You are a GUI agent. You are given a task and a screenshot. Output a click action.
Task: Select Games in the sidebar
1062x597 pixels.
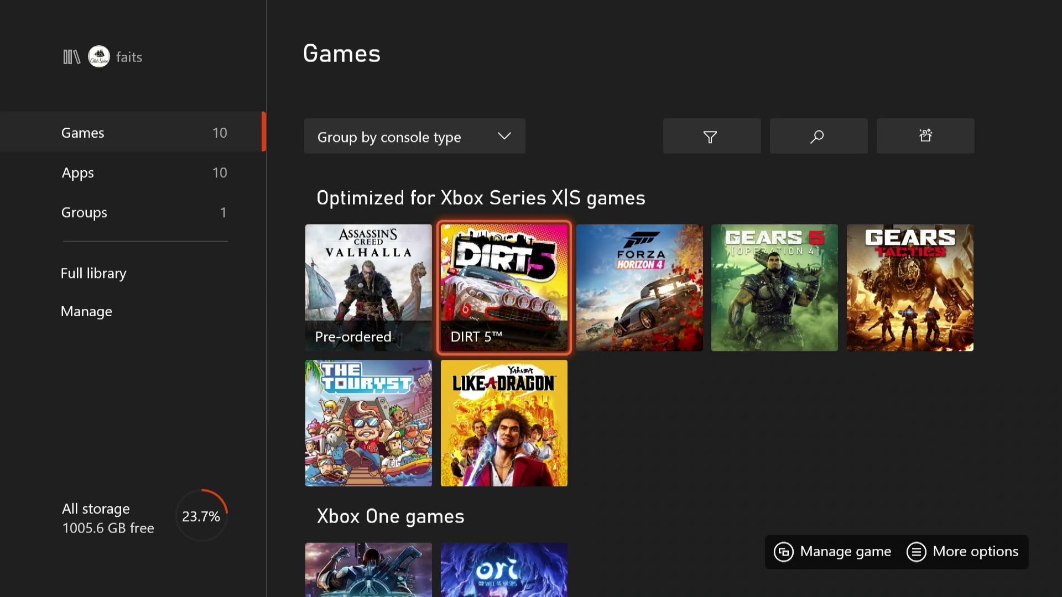pos(133,132)
